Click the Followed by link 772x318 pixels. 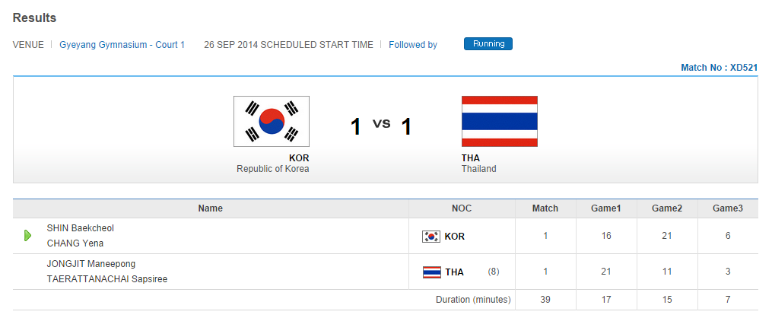(x=412, y=45)
